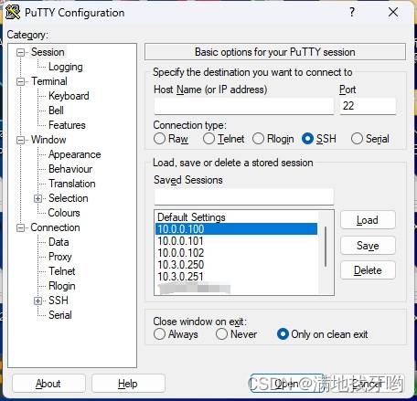Load the selected saved session
The image size is (417, 401).
click(x=368, y=220)
